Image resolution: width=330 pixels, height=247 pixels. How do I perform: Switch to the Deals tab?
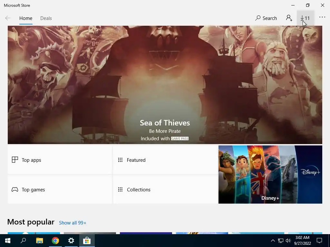(46, 18)
